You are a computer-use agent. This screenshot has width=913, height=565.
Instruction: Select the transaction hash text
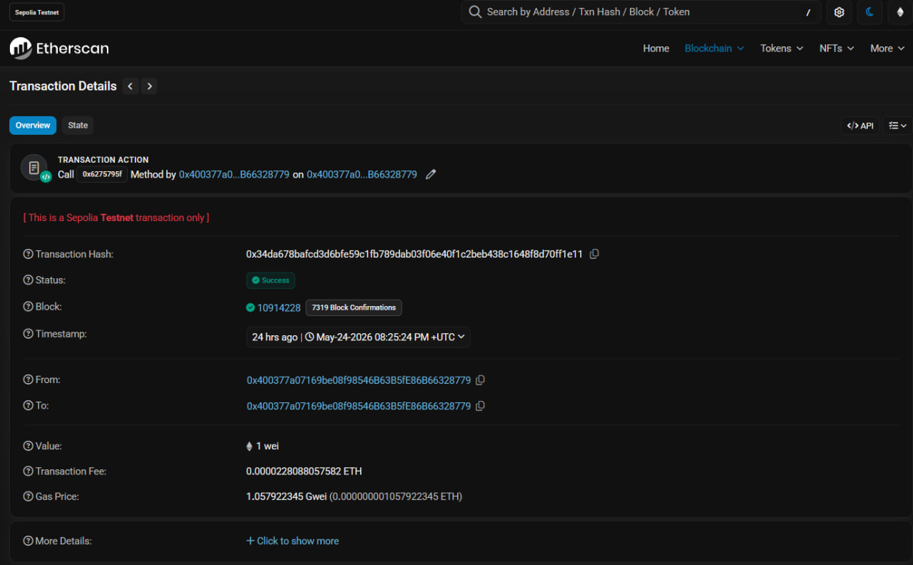414,254
